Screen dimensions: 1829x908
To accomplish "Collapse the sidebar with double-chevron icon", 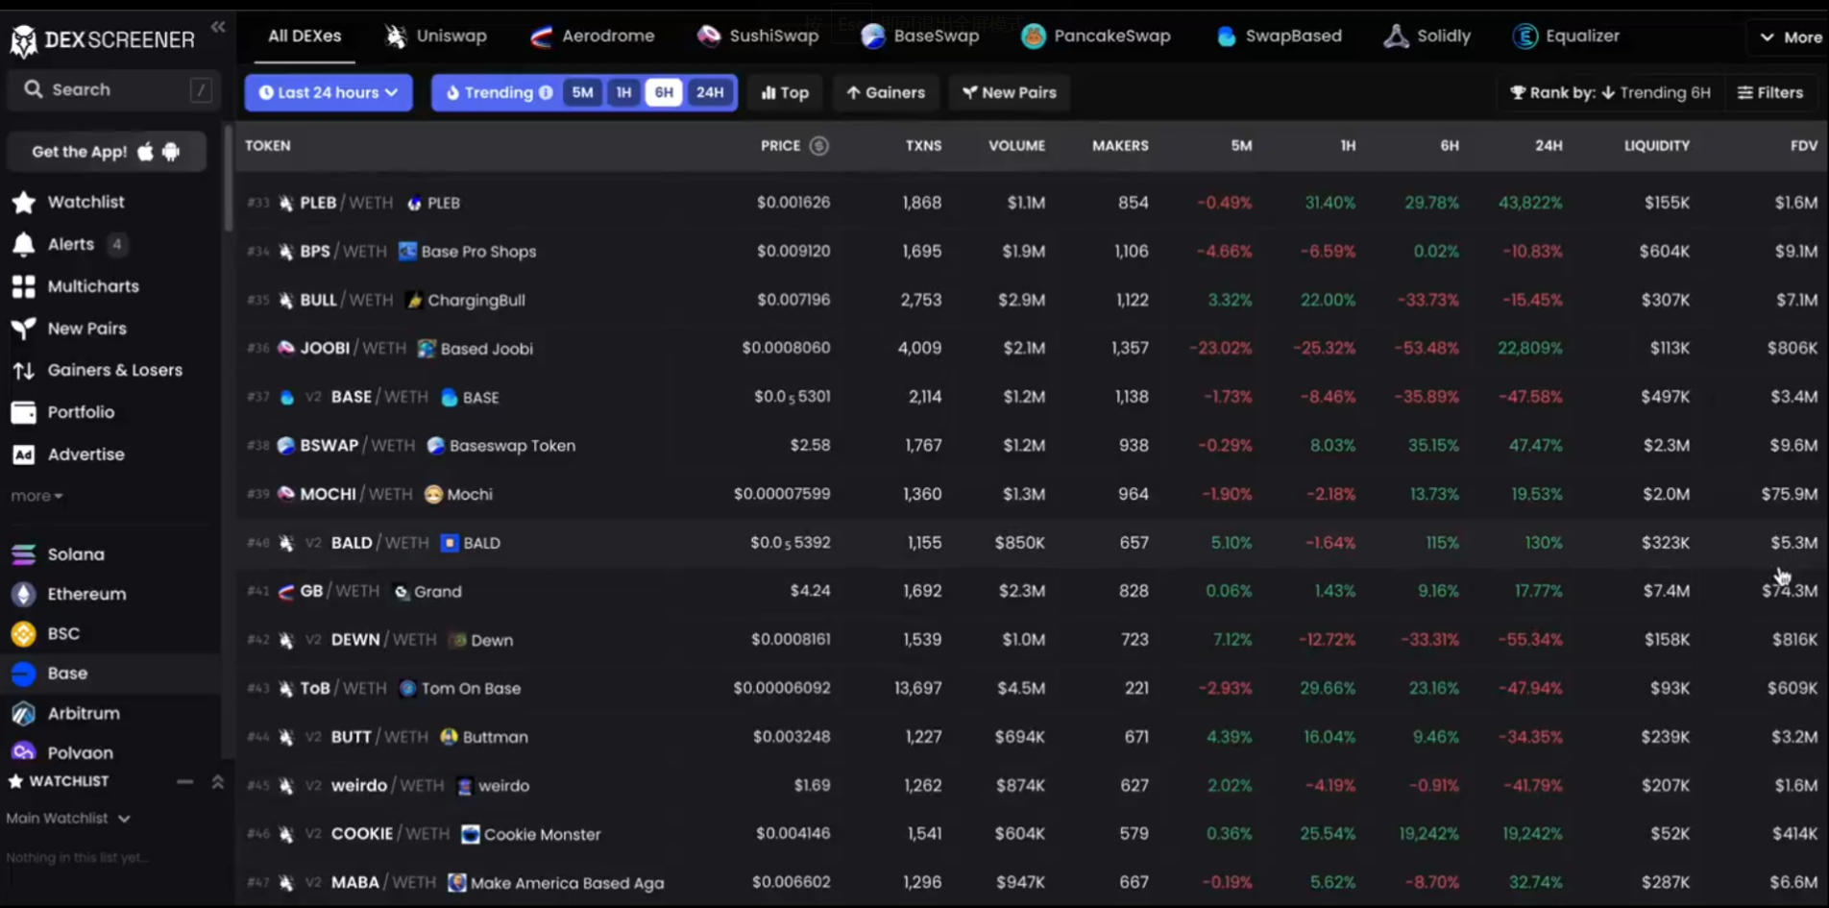I will [218, 27].
